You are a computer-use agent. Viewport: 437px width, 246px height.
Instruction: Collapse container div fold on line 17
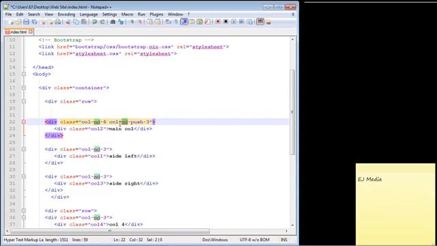coord(24,87)
